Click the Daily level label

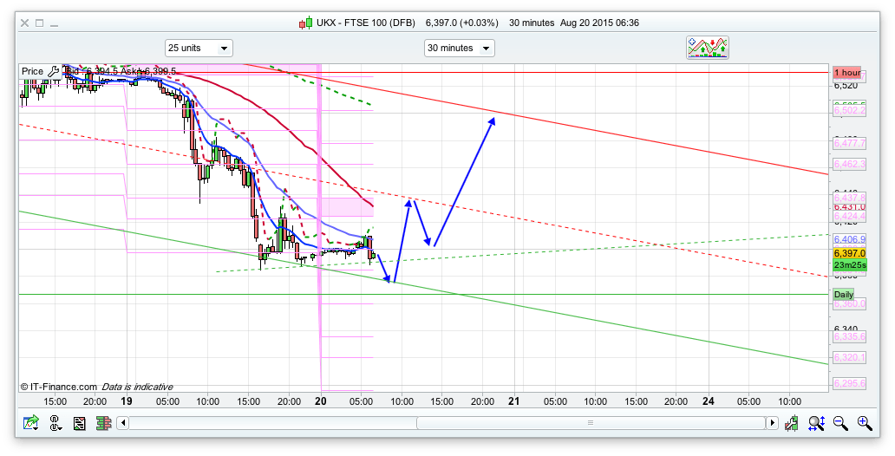843,295
